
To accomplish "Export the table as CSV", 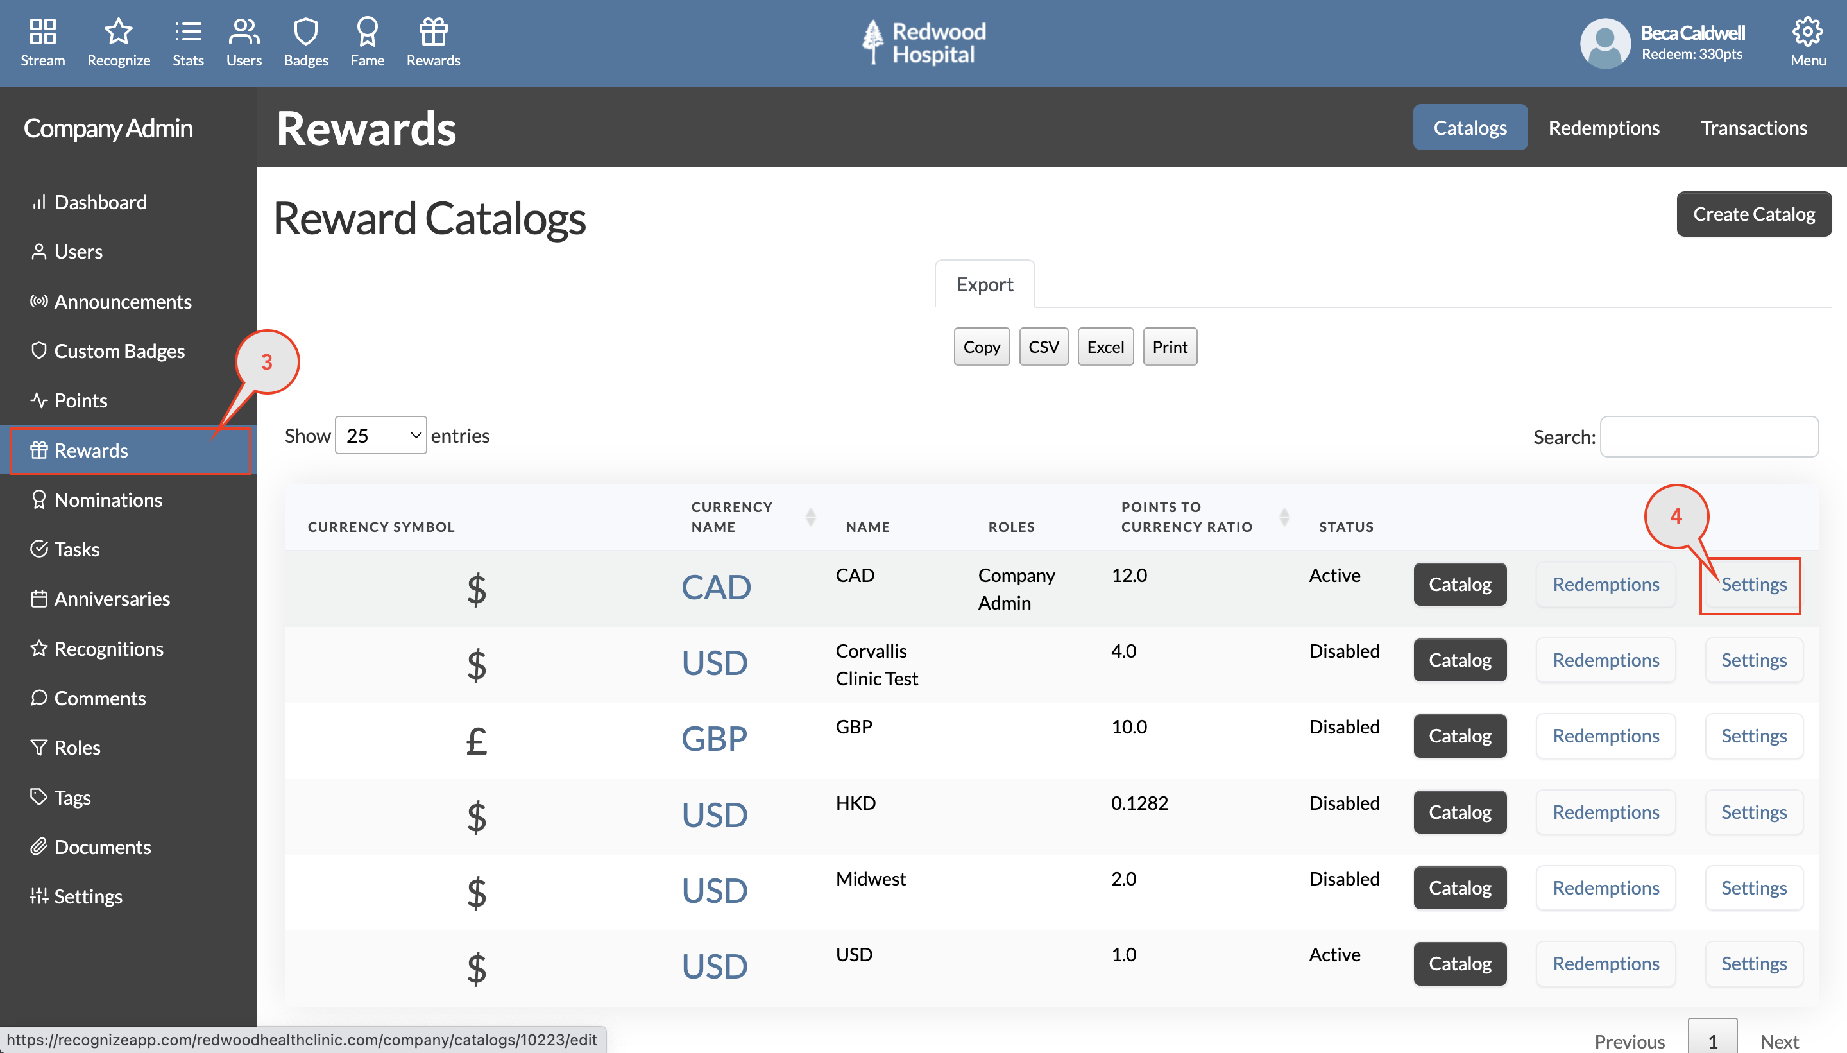I will [1043, 347].
